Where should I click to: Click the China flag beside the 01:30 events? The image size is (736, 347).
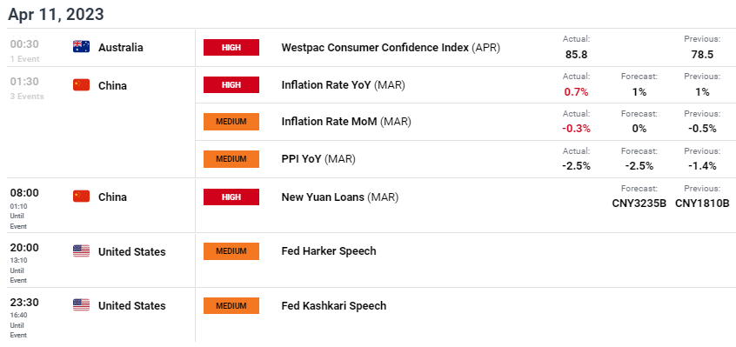point(81,85)
